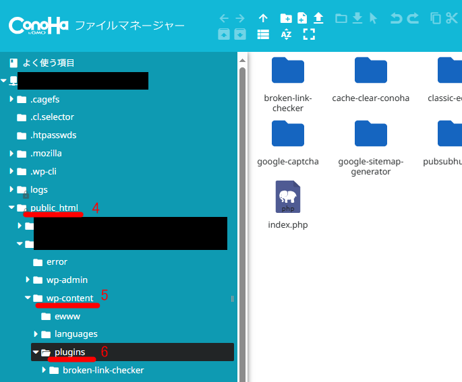Viewport: 462px width, 382px height.
Task: Select the public_html folder in tree
Action: [47, 208]
